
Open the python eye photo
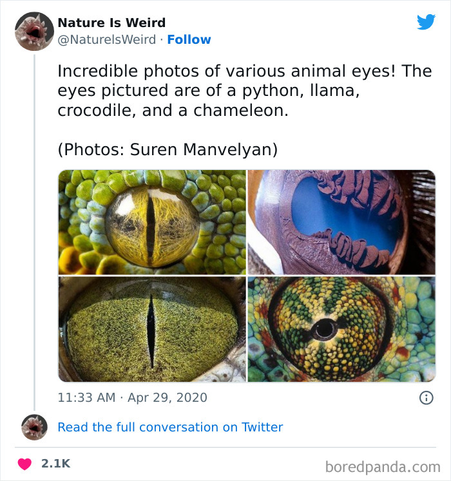pos(152,222)
